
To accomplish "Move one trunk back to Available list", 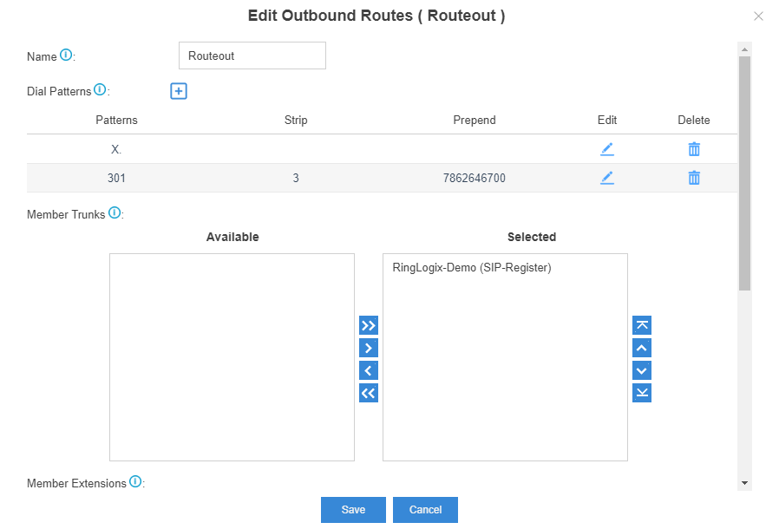I will 369,370.
